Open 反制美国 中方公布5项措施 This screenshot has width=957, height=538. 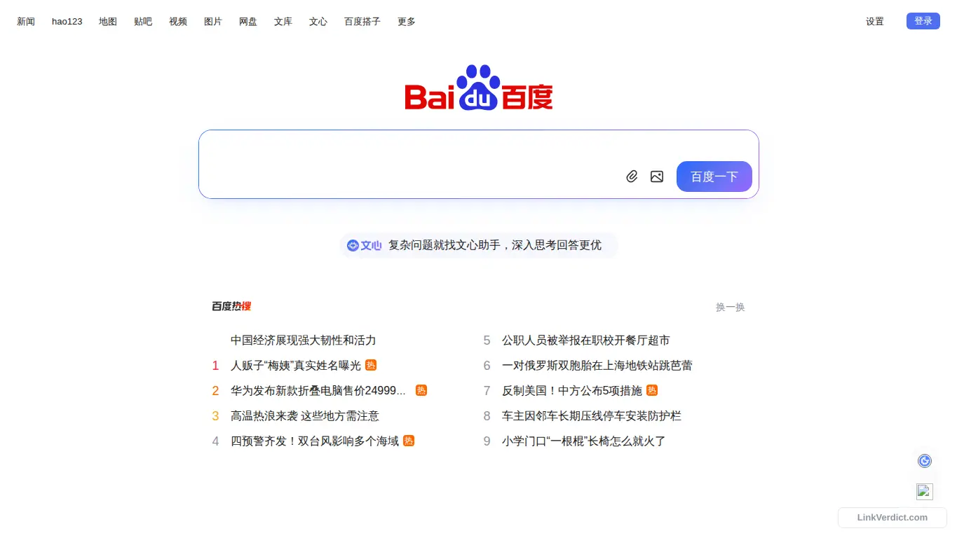[x=572, y=391]
